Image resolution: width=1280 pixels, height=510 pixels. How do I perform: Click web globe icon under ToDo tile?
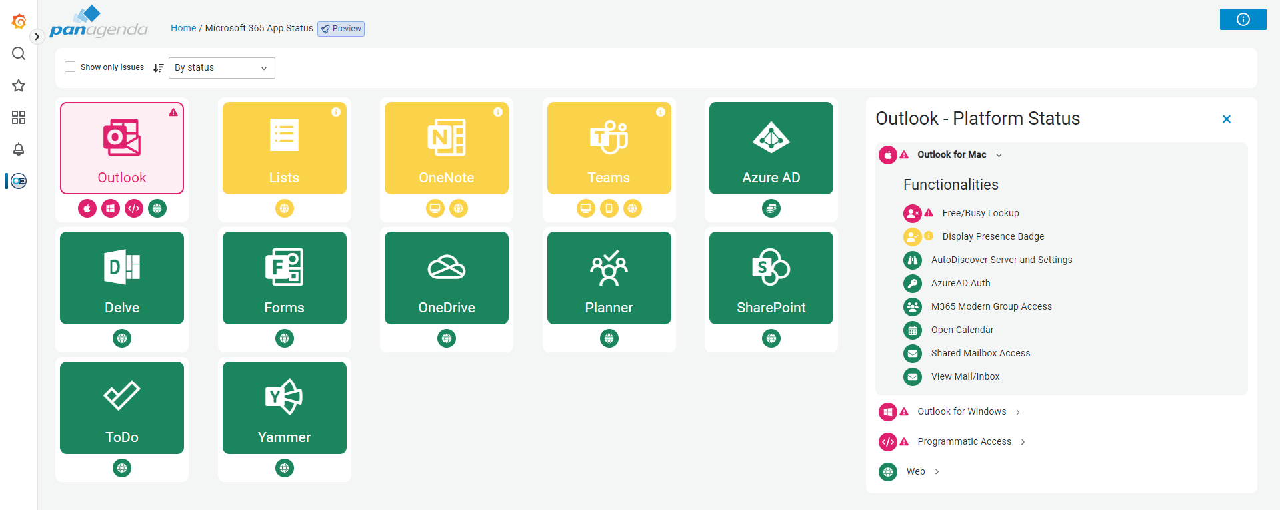(x=122, y=468)
